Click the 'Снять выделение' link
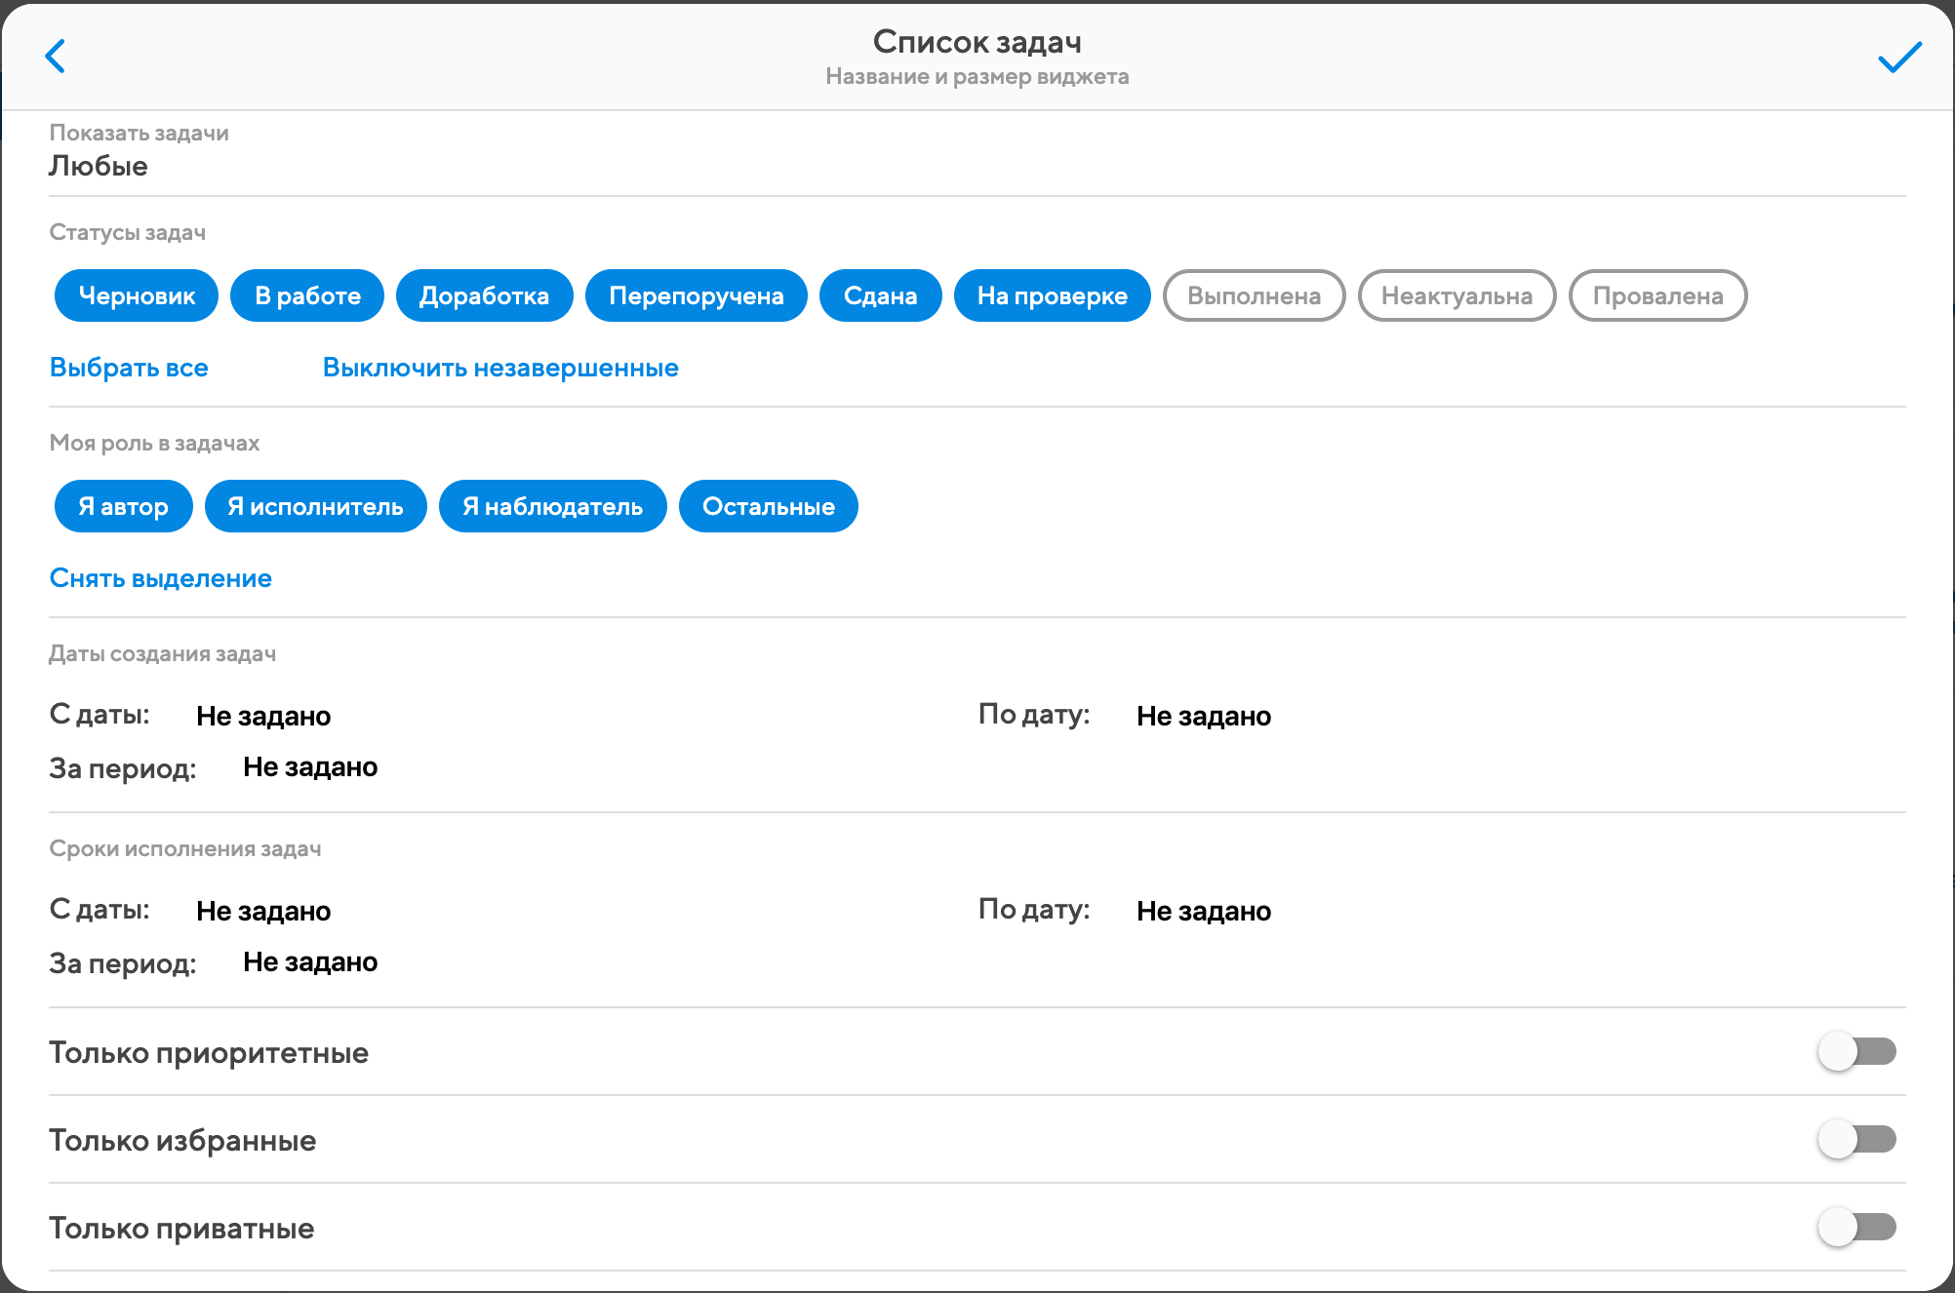This screenshot has width=1955, height=1293. tap(161, 578)
